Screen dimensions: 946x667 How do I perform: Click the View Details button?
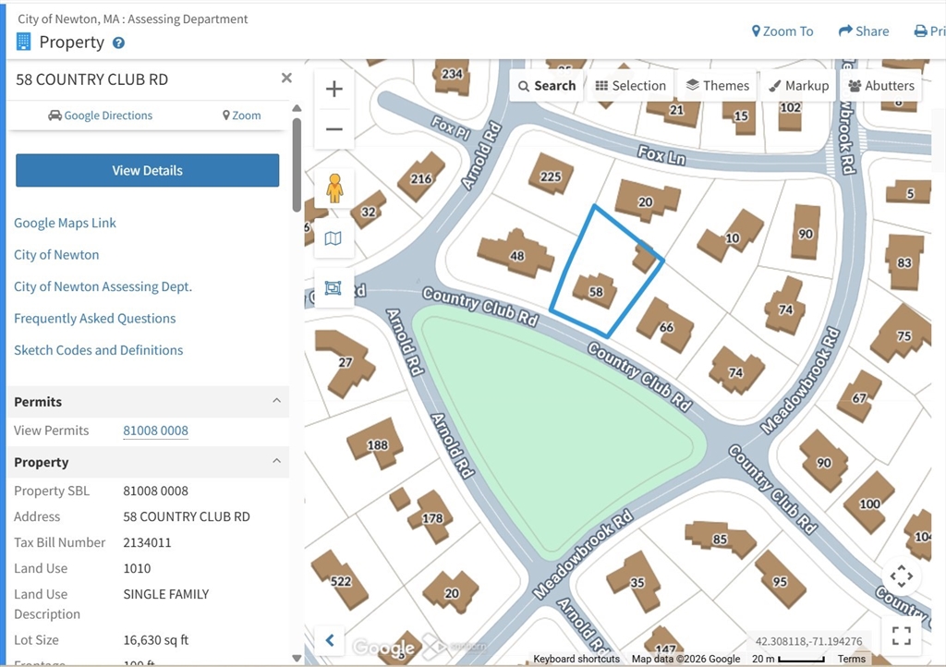coord(147,170)
